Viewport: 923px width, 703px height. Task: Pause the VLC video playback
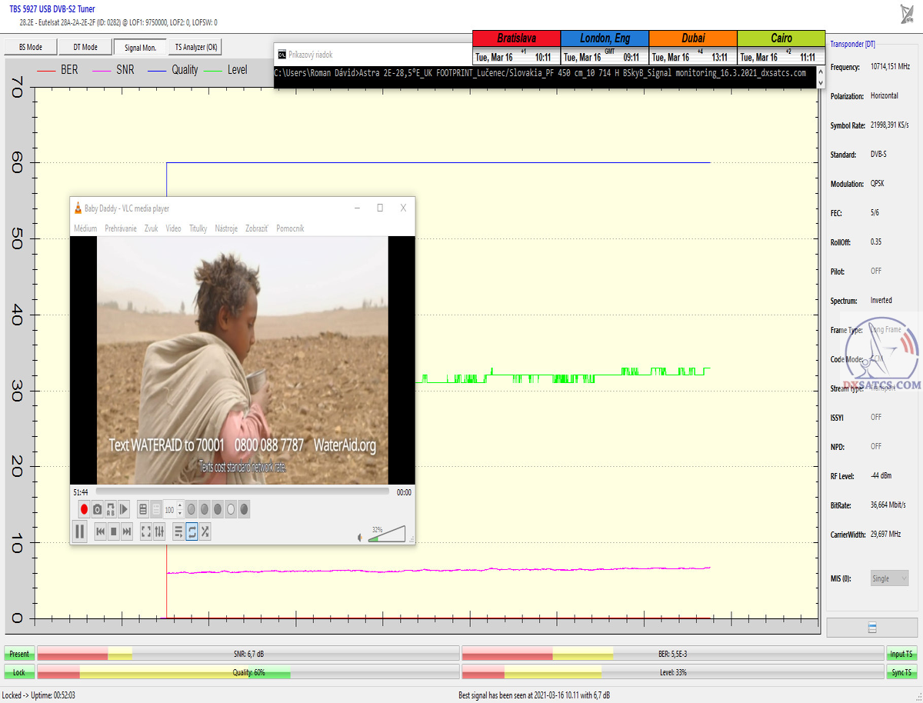tap(80, 531)
